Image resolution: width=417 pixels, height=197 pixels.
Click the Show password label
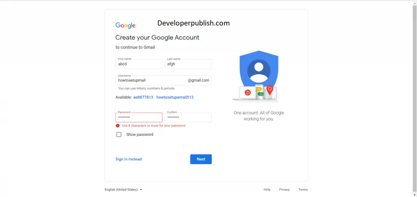point(140,135)
